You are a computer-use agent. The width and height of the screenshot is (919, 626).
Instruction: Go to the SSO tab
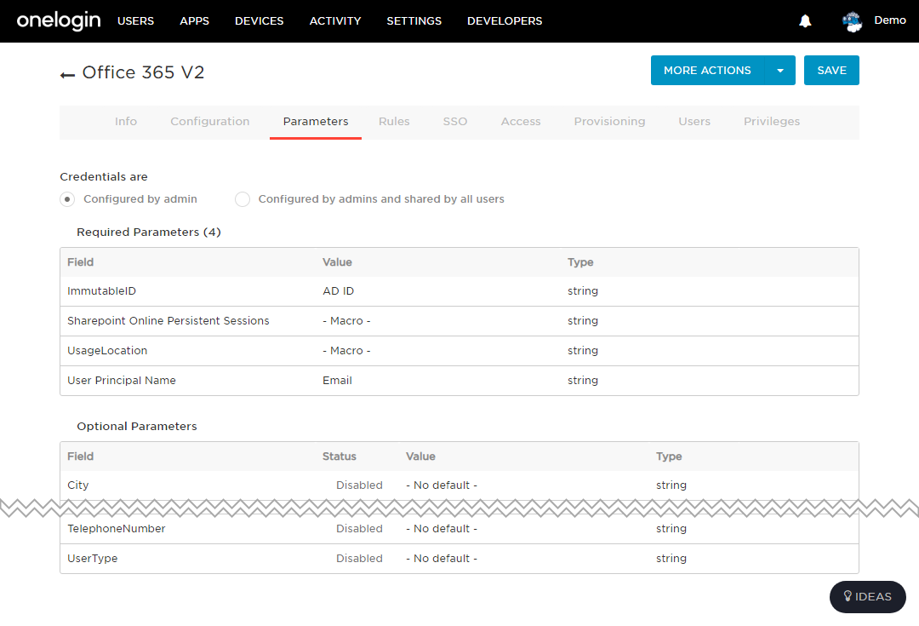click(454, 122)
